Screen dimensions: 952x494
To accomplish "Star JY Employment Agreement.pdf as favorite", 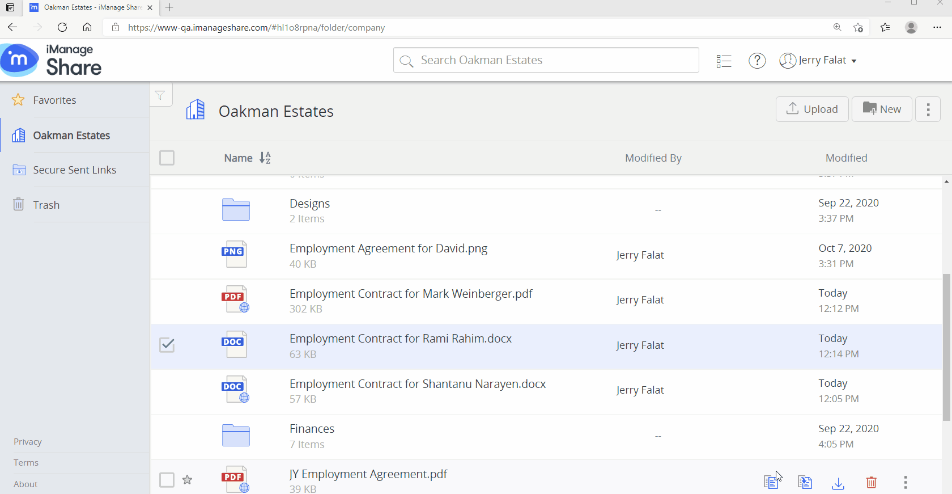I will [188, 480].
